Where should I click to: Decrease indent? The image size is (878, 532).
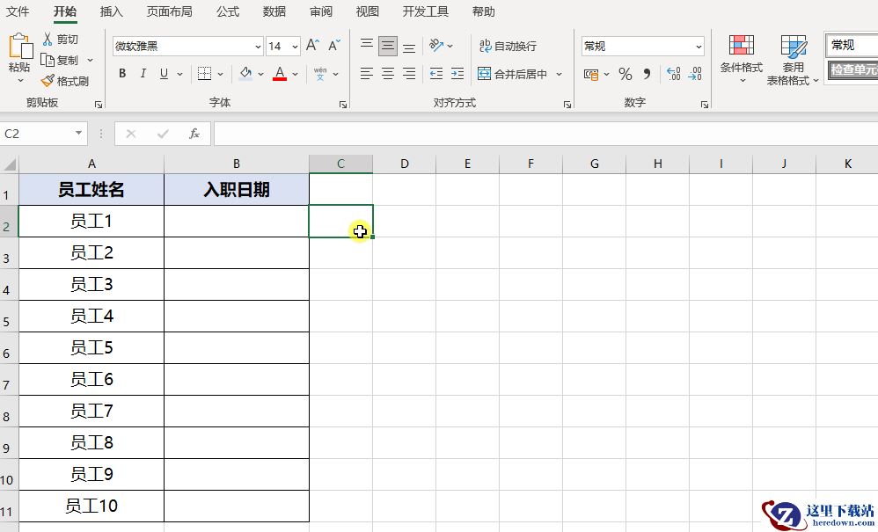[x=436, y=73]
